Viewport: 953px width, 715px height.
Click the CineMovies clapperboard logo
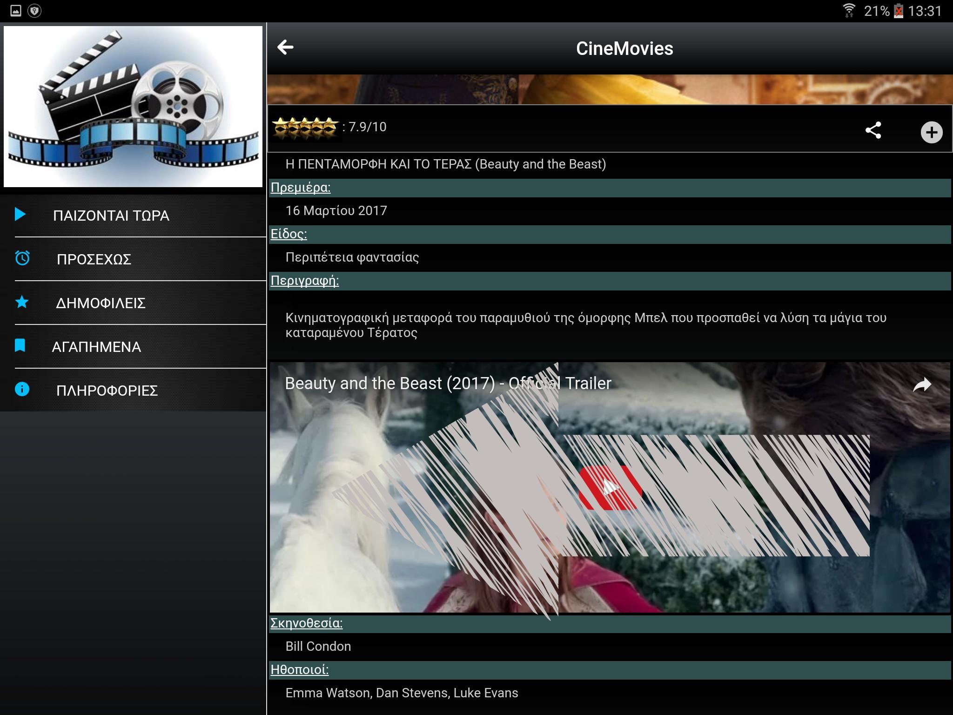pyautogui.click(x=133, y=107)
